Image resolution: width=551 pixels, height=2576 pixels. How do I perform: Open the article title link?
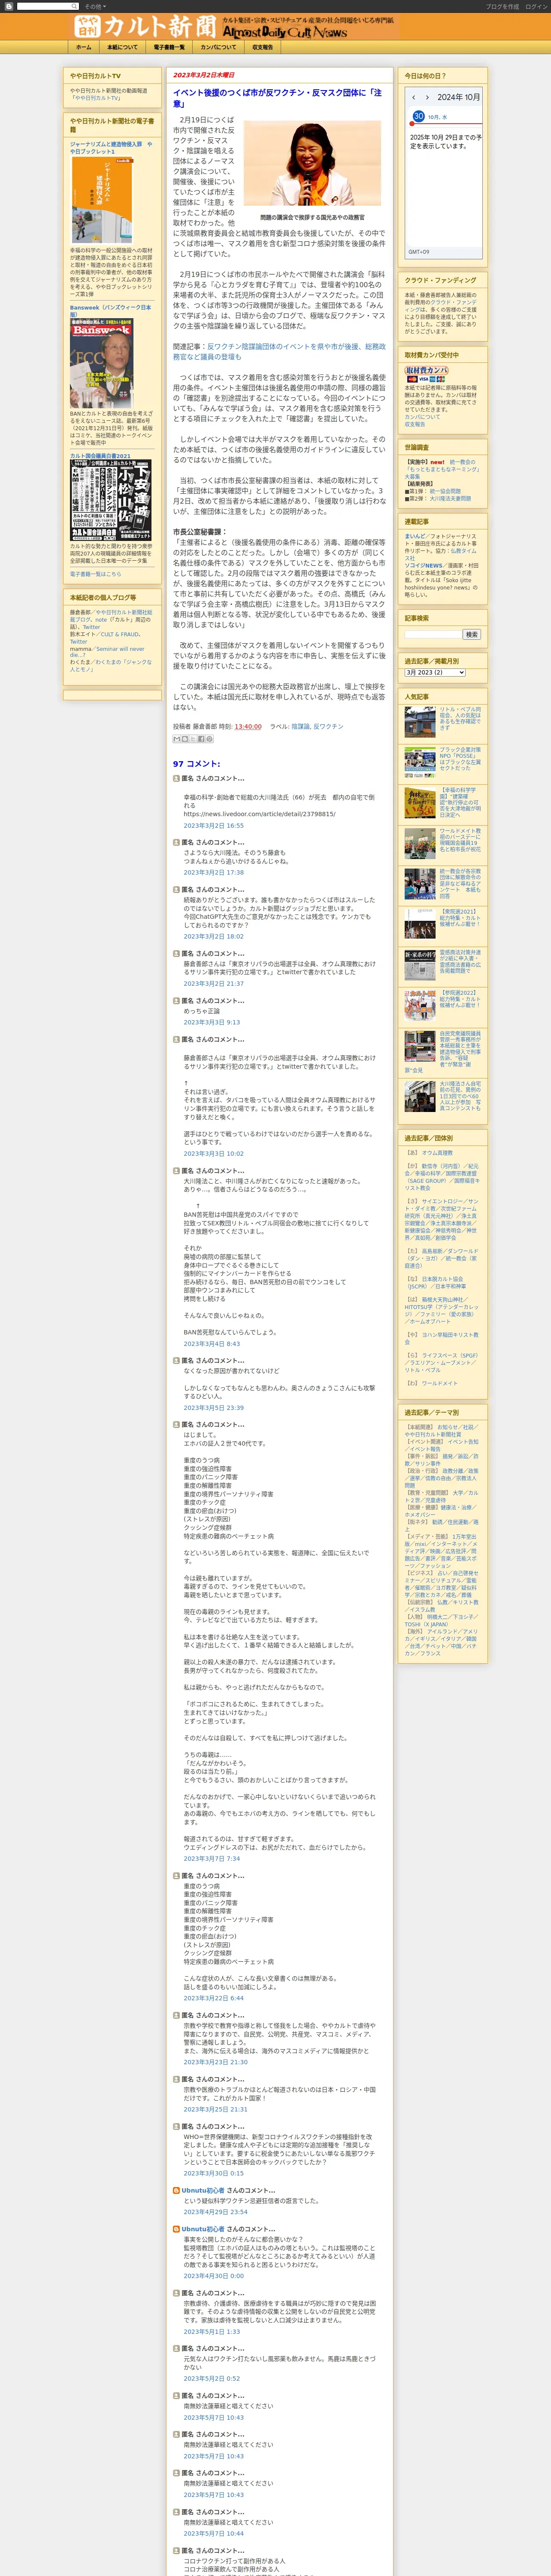click(x=277, y=97)
